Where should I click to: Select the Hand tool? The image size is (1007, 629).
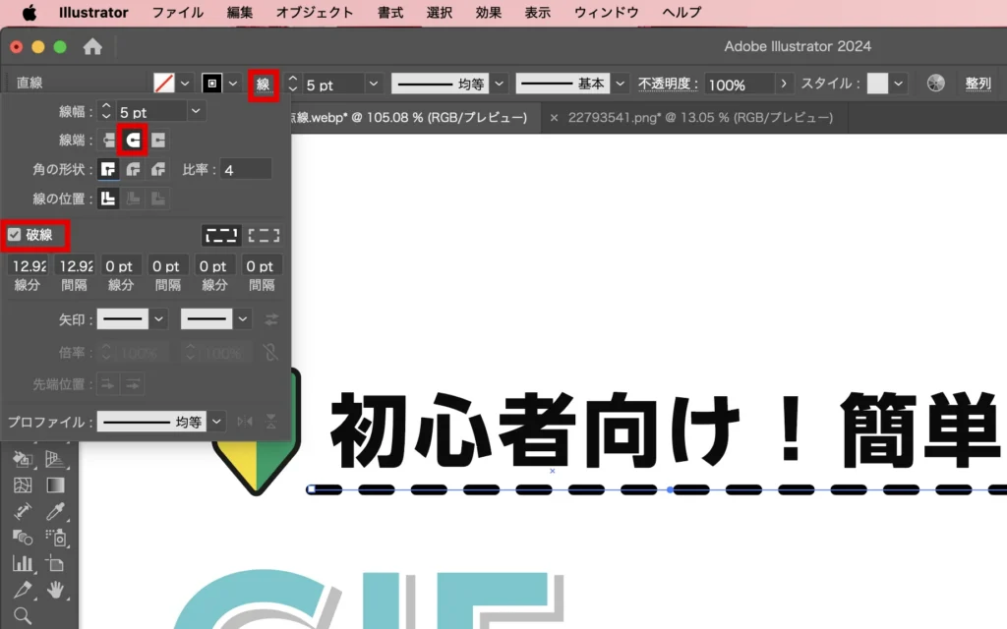pyautogui.click(x=55, y=590)
